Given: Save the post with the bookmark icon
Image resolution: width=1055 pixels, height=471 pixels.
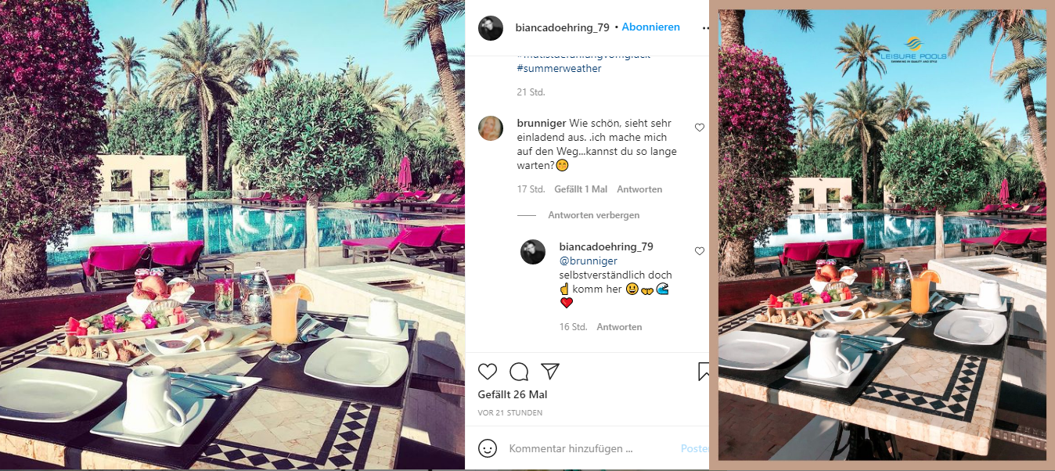Looking at the screenshot, I should tap(704, 371).
